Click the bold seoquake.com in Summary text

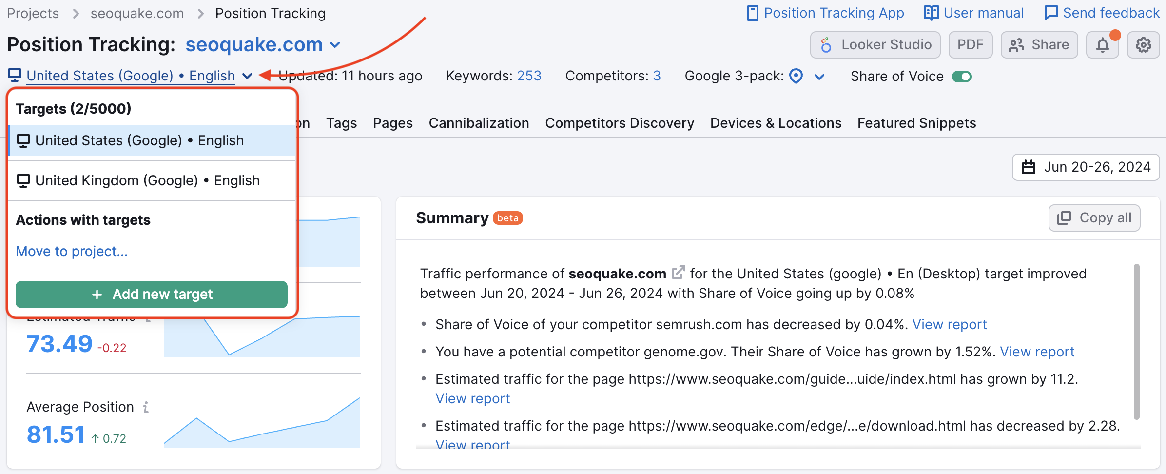(618, 274)
